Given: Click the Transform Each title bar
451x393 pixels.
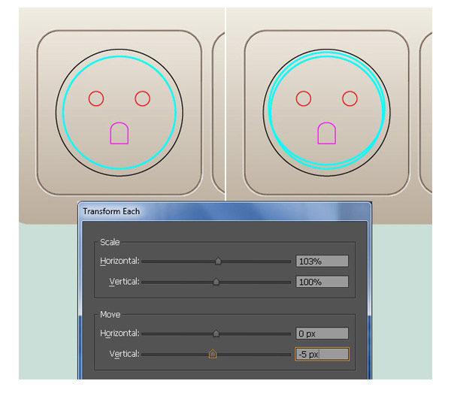Looking at the screenshot, I should click(x=224, y=211).
